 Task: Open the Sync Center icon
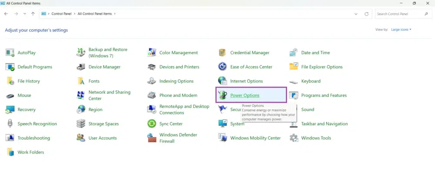[152, 124]
